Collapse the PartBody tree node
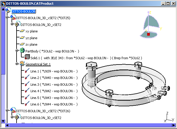177x129 pixels. click(x=17, y=50)
